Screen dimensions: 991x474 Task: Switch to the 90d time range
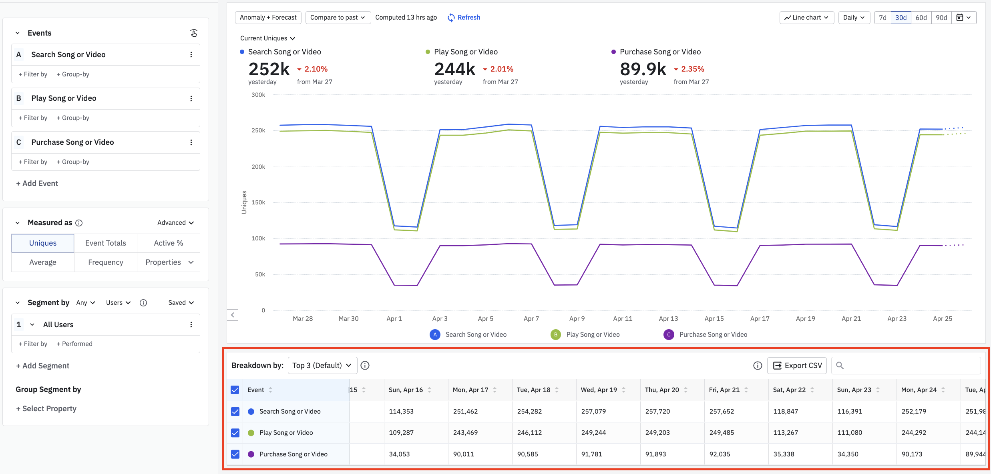point(941,17)
